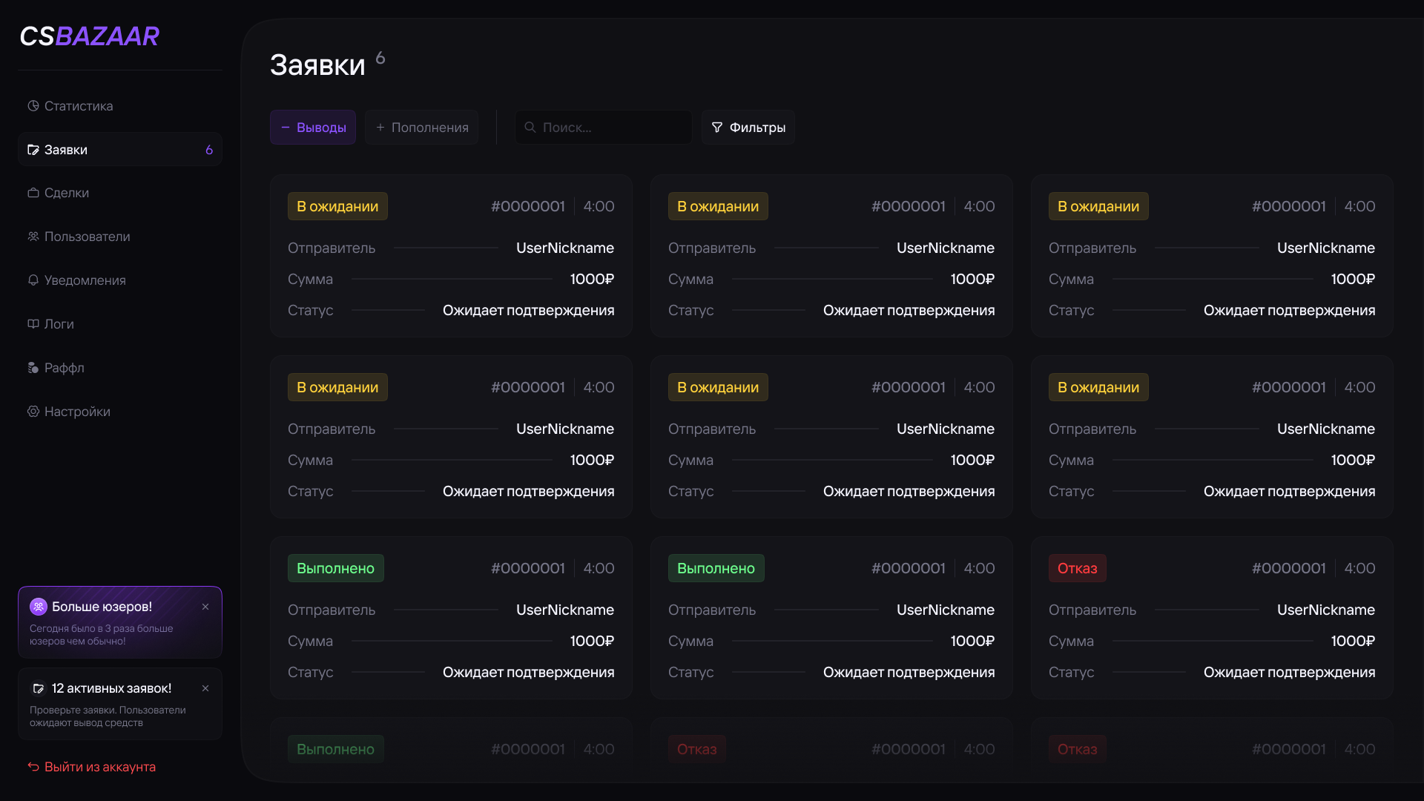Click the Настройки gear icon

pyautogui.click(x=33, y=412)
